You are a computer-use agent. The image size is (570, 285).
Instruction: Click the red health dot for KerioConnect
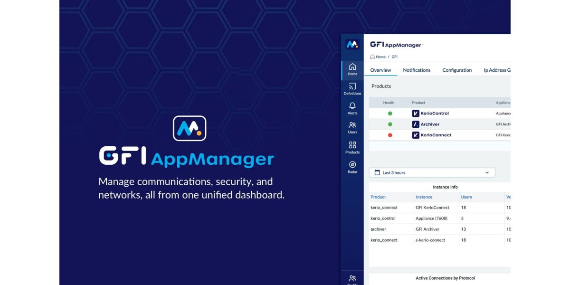coord(390,135)
